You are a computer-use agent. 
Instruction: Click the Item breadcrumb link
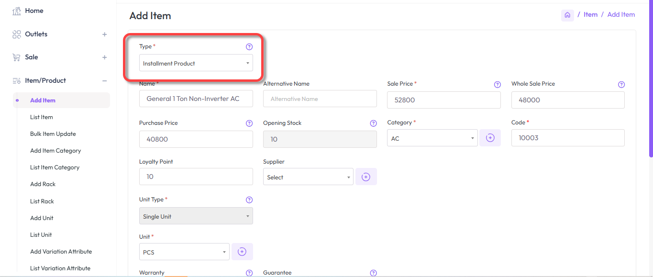click(x=590, y=15)
